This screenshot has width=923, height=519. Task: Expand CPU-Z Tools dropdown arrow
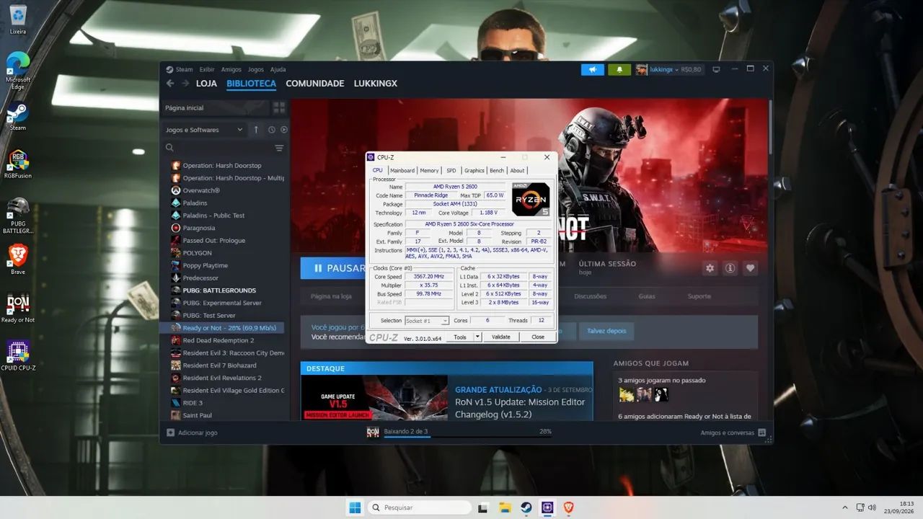(x=477, y=337)
